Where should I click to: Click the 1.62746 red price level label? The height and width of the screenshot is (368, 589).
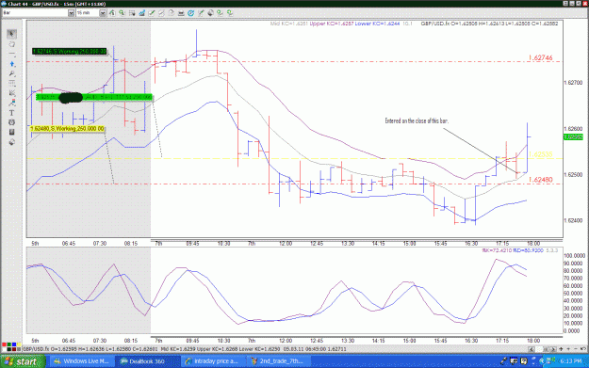pyautogui.click(x=540, y=57)
